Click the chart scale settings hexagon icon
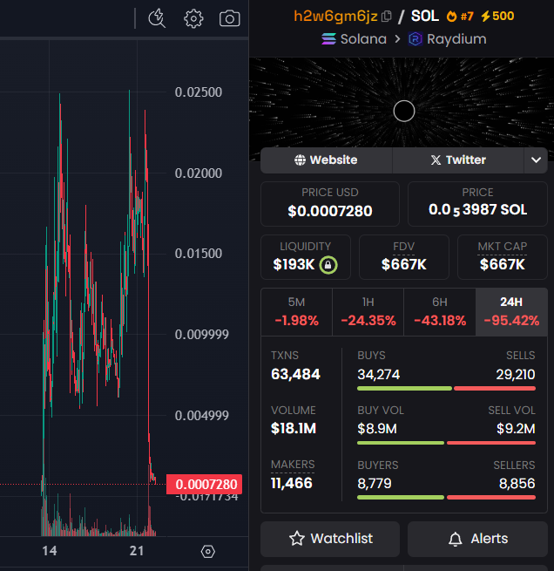The height and width of the screenshot is (571, 554). point(207,551)
